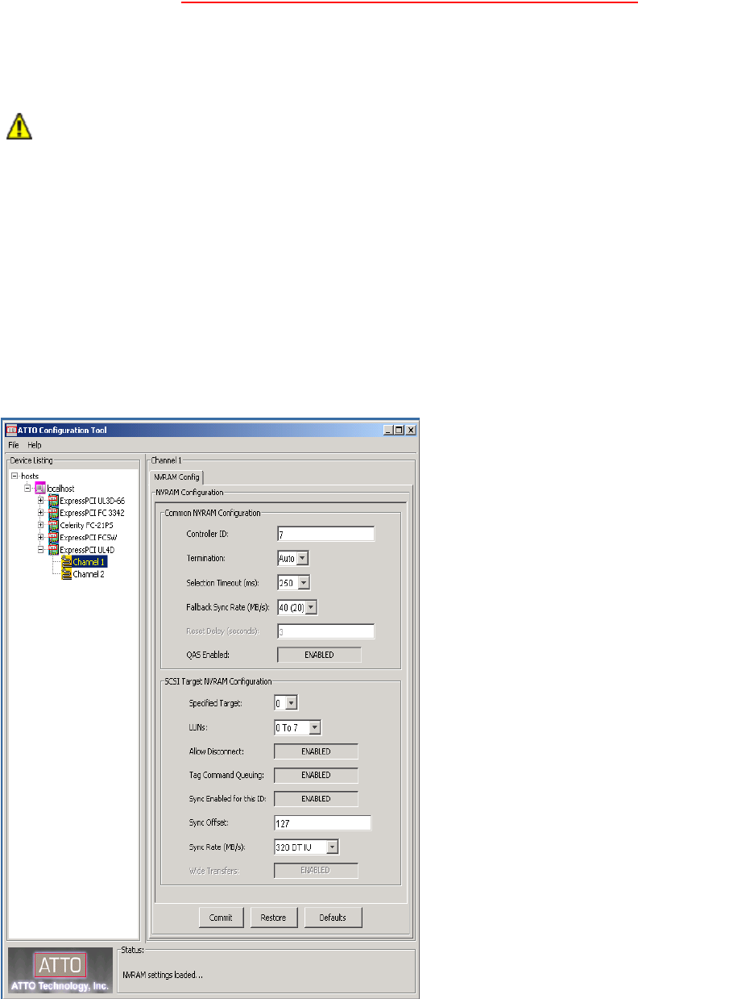Image resolution: width=754 pixels, height=999 pixels.
Task: Collapse the ExpressPCI UL4D node
Action: tap(41, 550)
